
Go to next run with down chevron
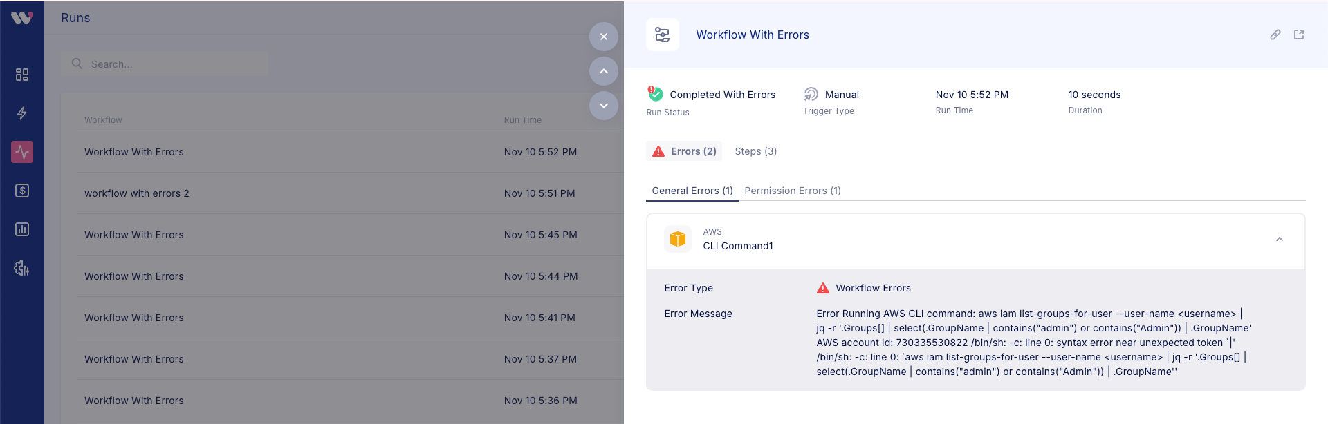[x=604, y=106]
